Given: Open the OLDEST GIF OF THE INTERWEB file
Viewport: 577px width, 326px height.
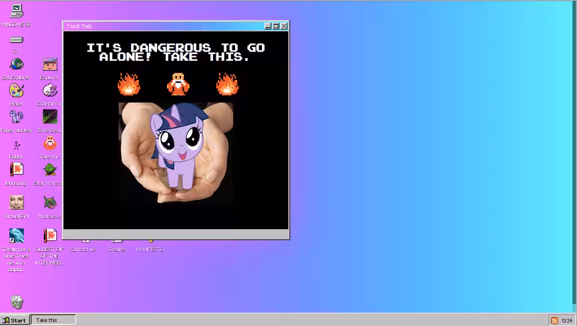Looking at the screenshot, I should pyautogui.click(x=49, y=236).
